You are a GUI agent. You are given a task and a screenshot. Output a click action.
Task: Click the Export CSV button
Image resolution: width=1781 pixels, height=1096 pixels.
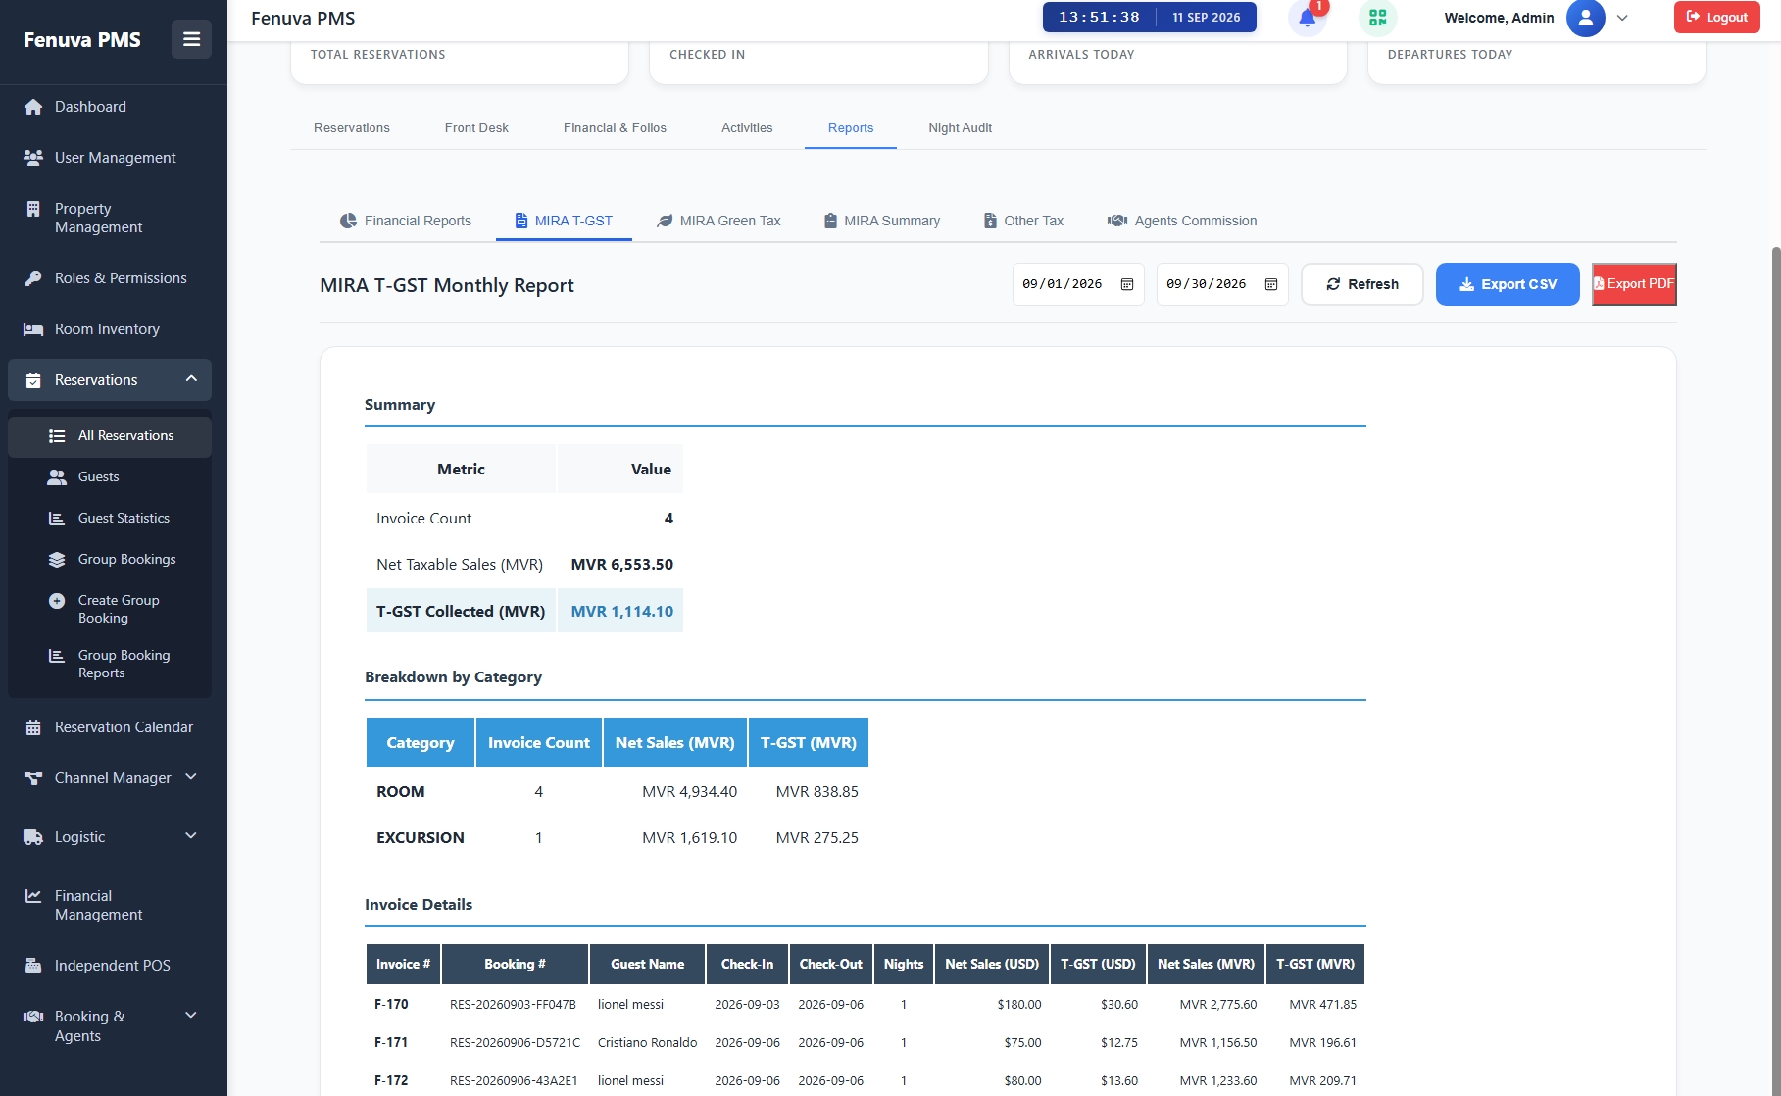(1508, 284)
